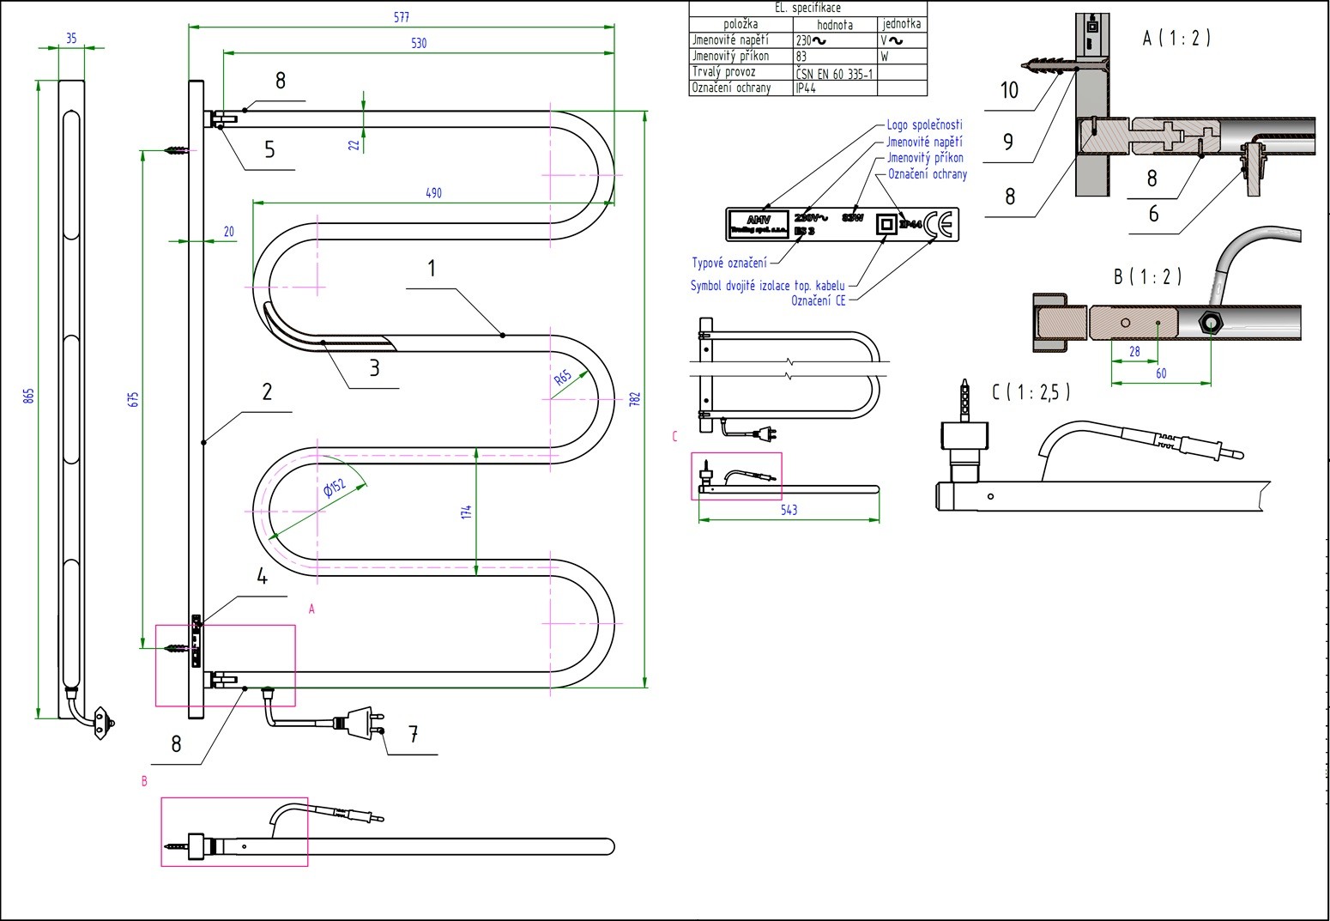
Task: Click the AHV company logo box
Action: click(759, 225)
